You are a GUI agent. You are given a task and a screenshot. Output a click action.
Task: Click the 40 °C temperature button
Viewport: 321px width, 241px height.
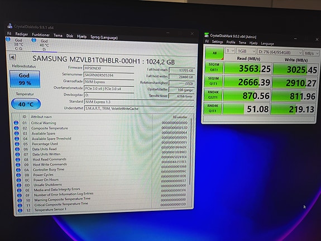click(26, 104)
